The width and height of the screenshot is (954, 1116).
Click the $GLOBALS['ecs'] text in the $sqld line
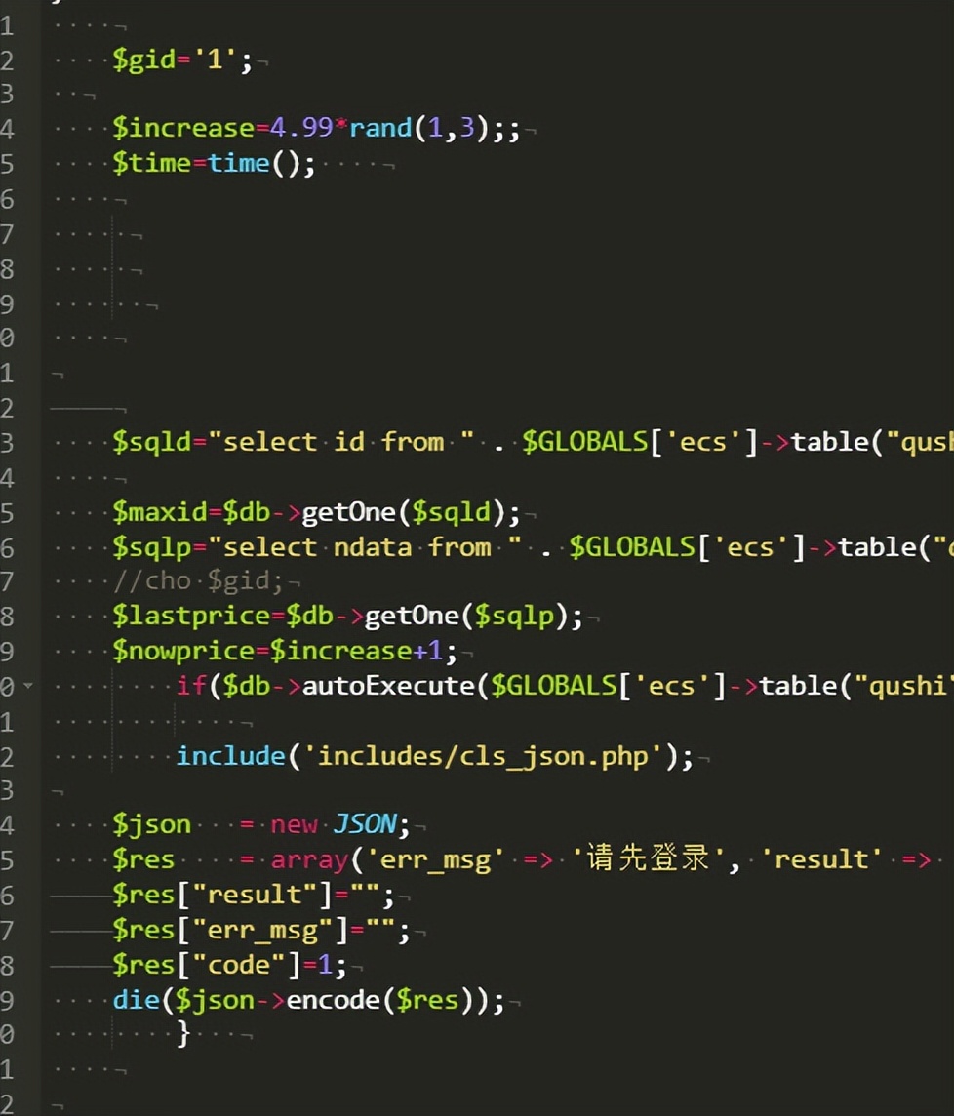click(x=639, y=442)
